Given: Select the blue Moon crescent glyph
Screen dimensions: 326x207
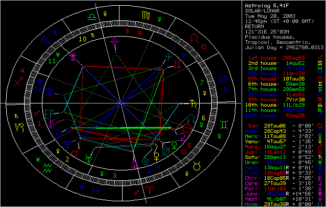Looking at the screenshot, I should (58, 134).
